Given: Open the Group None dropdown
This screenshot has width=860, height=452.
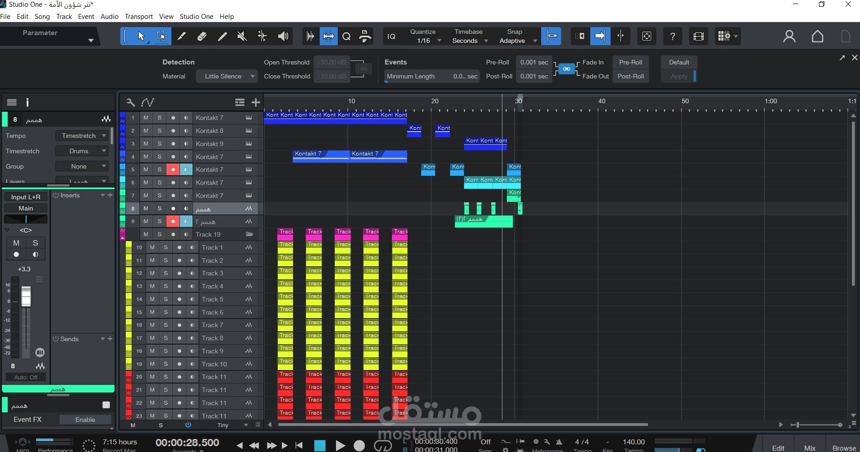Looking at the screenshot, I should click(x=82, y=166).
